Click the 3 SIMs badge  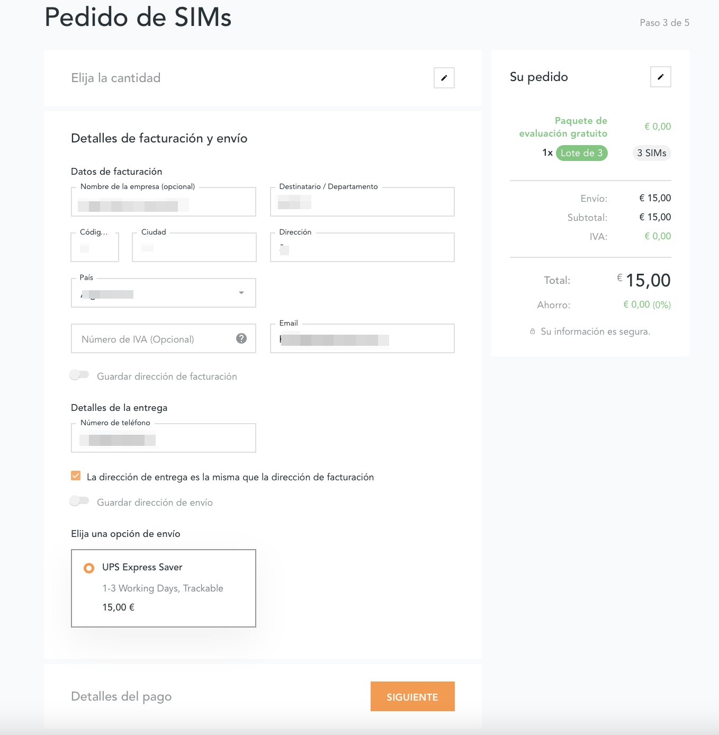pyautogui.click(x=652, y=153)
